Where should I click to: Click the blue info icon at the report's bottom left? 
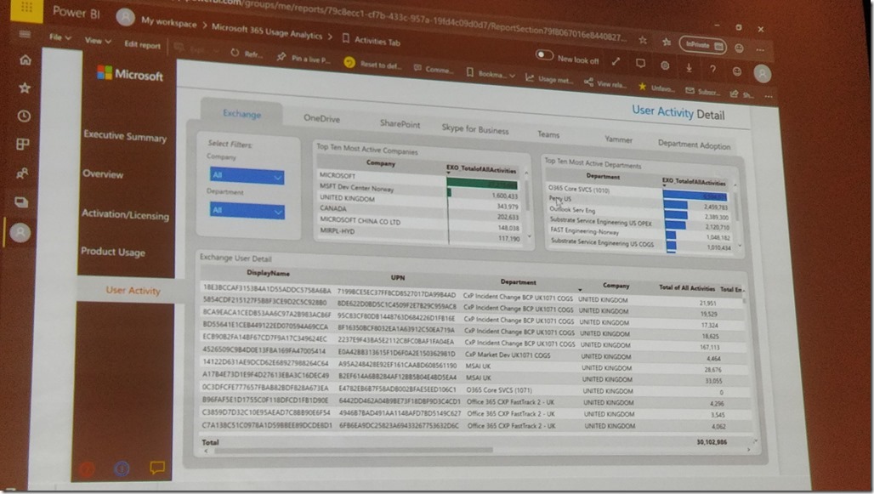[x=122, y=468]
